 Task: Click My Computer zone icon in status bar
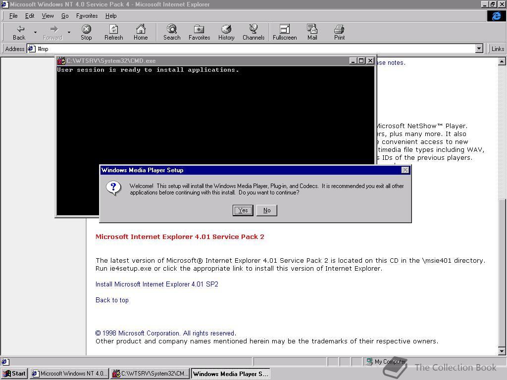click(x=369, y=362)
